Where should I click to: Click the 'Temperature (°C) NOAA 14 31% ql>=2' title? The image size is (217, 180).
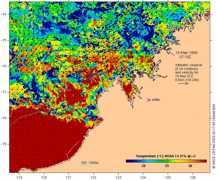[x=166, y=156]
